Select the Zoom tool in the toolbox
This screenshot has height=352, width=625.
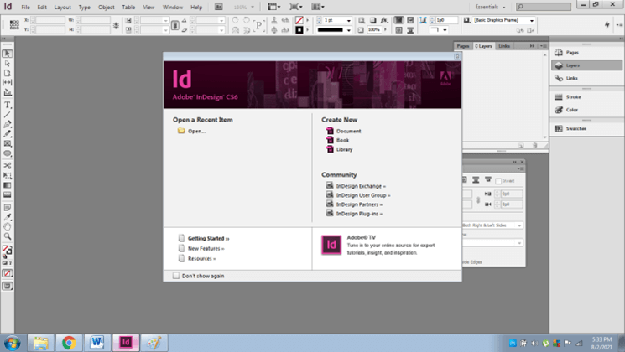click(x=8, y=236)
